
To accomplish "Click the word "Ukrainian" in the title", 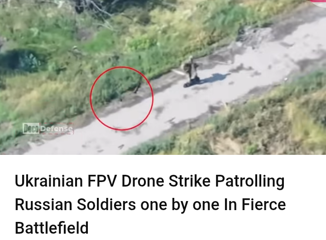I will click(49, 181).
